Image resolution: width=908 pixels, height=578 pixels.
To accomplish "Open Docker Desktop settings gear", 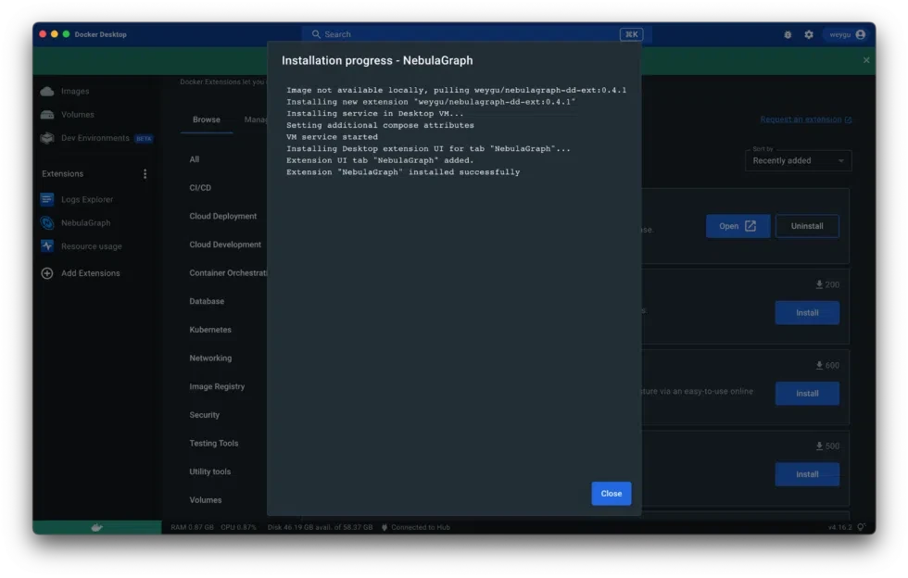I will (808, 34).
